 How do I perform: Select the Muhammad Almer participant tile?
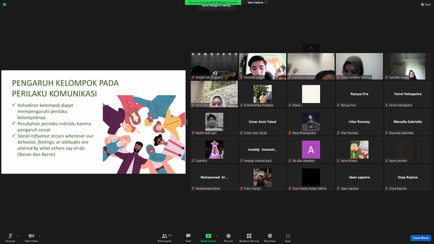click(x=214, y=178)
